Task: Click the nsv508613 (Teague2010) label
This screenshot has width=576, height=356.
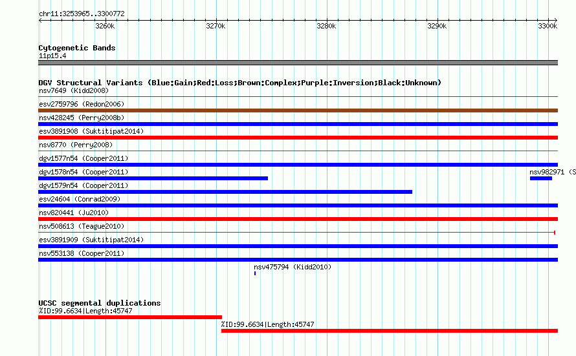Action: click(x=82, y=226)
